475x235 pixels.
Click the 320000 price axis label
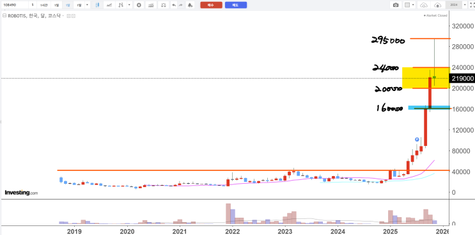tap(462, 26)
